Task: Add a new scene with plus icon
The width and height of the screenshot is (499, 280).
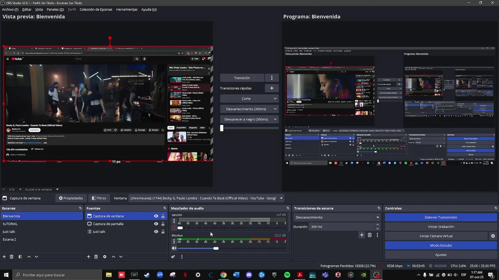Action: (x=4, y=257)
